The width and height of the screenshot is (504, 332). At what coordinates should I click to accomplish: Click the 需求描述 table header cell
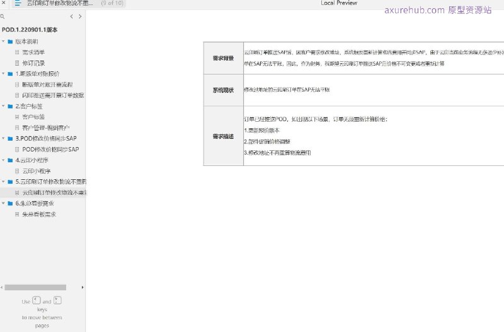[224, 136]
